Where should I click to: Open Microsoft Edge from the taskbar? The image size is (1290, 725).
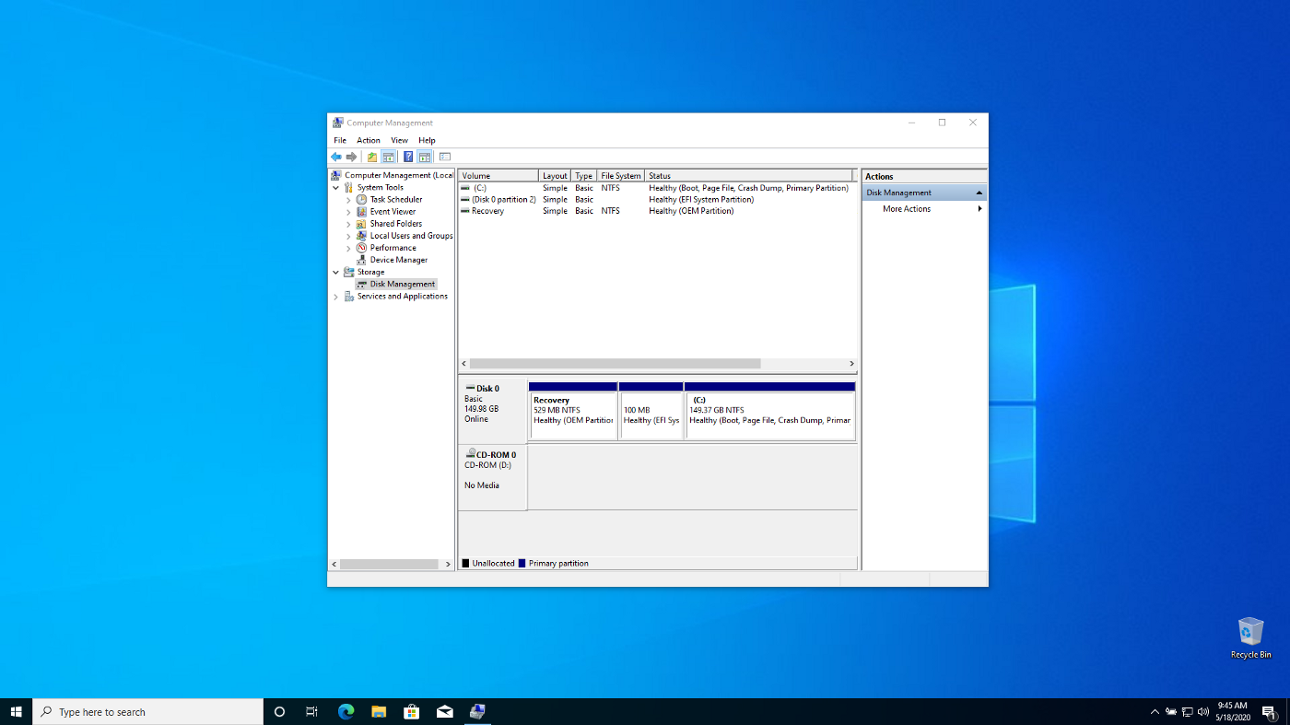346,711
